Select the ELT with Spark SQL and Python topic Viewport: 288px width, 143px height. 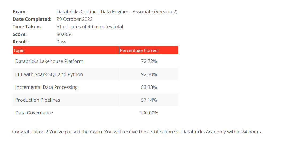pyautogui.click(x=49, y=74)
